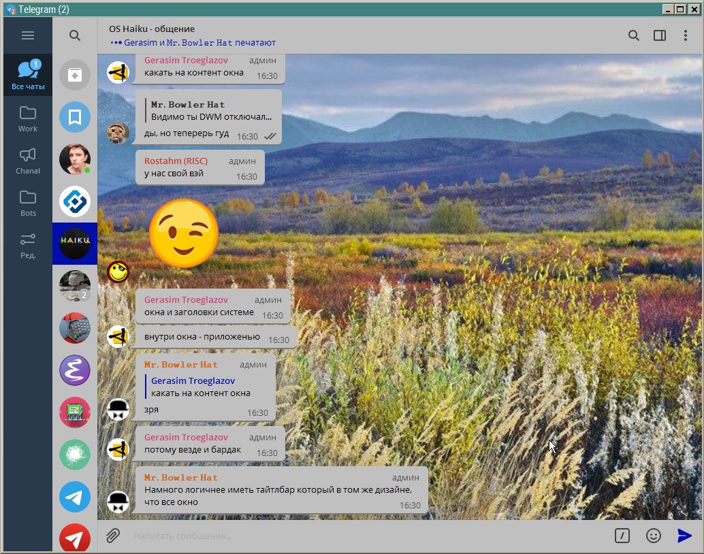The height and width of the screenshot is (554, 704).
Task: Open Gerasim's avatar beside 'потому везде и бардак'
Action: (118, 449)
